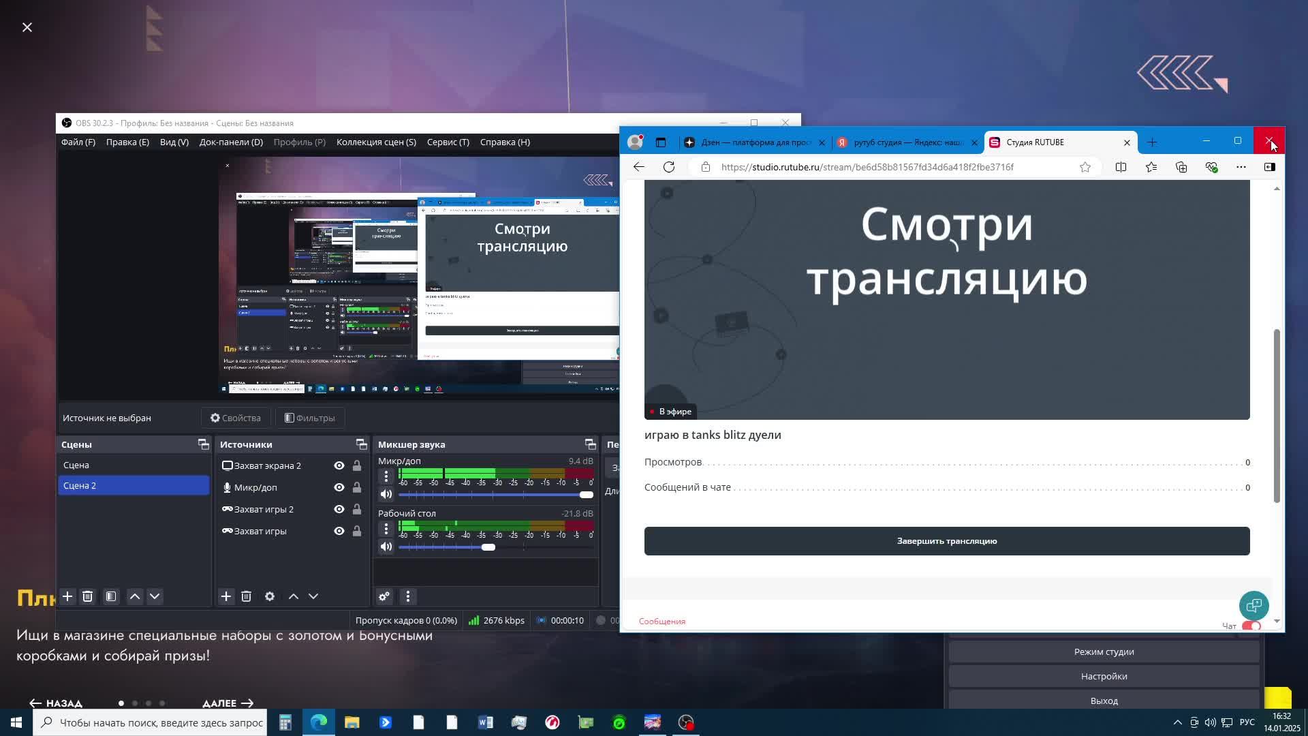Open new browser tab
This screenshot has width=1308, height=736.
click(x=1152, y=142)
